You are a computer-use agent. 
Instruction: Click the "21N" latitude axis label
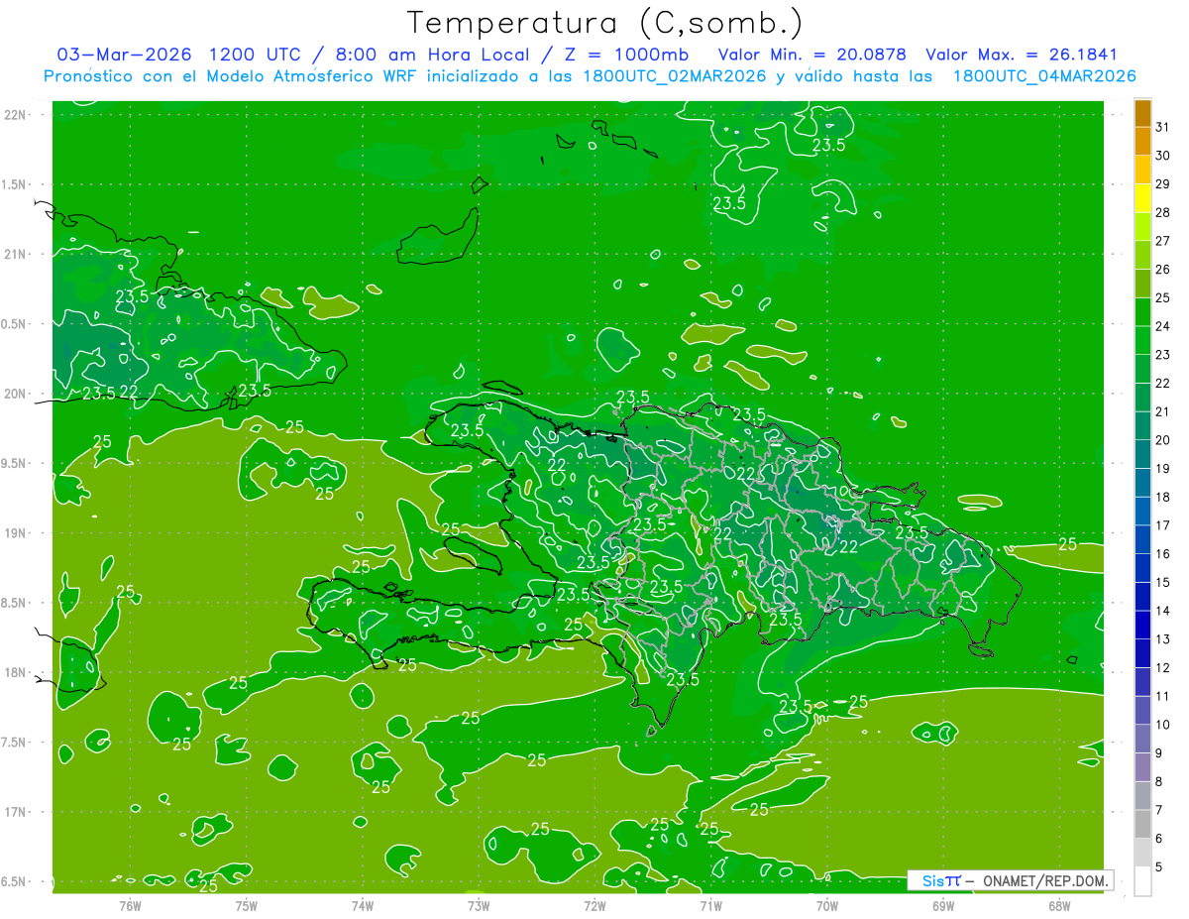coord(14,254)
